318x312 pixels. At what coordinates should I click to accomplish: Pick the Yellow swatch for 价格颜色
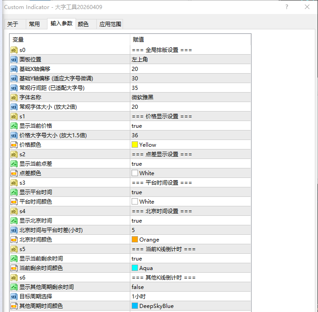click(135, 144)
